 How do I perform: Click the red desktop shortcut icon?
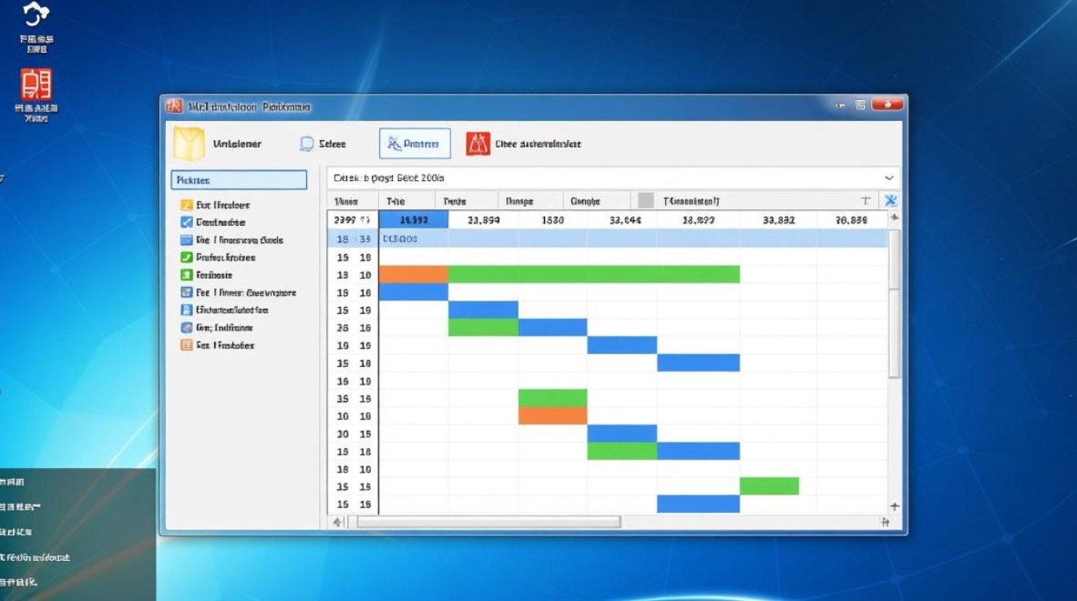pos(36,85)
